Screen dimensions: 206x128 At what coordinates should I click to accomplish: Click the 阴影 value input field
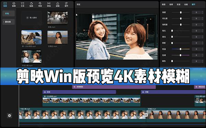point(196,43)
